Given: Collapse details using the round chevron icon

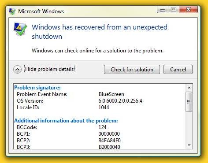Looking at the screenshot, I should pos(18,69).
